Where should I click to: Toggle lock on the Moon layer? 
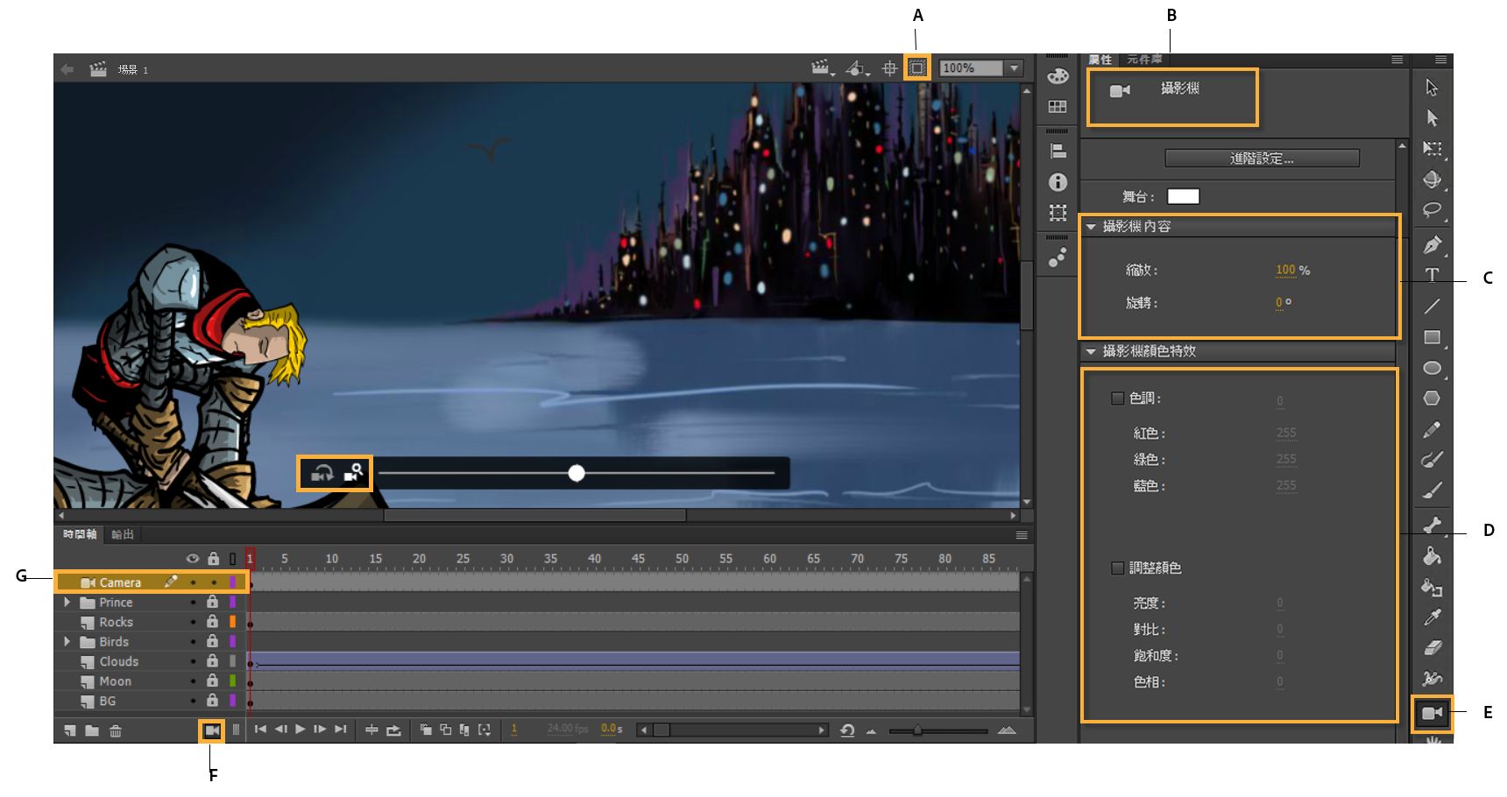pos(212,681)
